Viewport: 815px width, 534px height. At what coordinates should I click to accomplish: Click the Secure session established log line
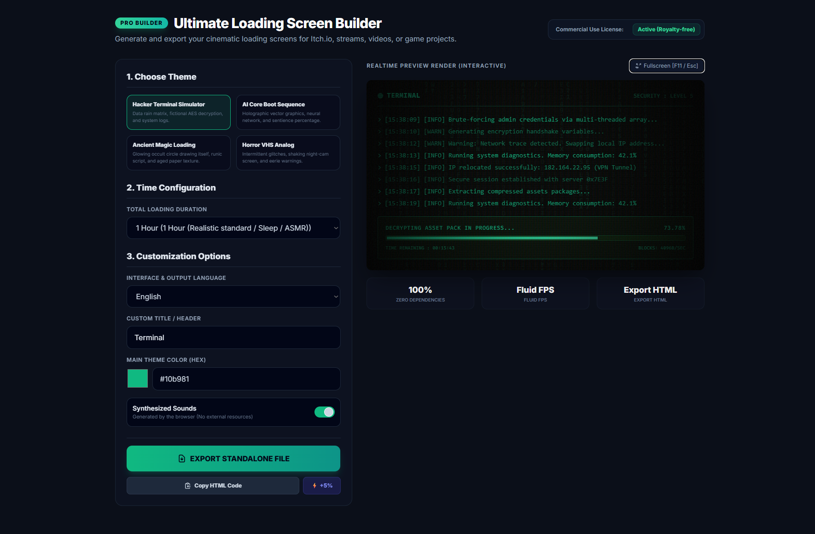point(493,180)
